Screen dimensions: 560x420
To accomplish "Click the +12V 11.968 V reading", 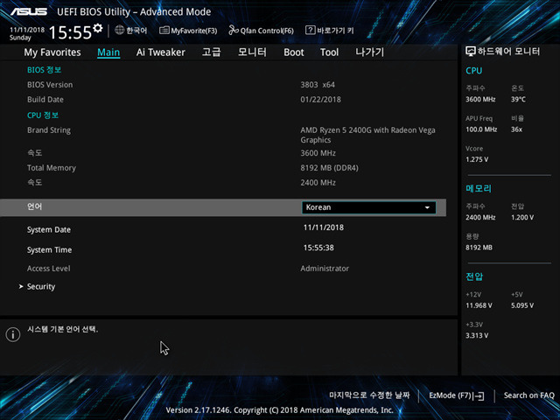I will click(x=479, y=305).
